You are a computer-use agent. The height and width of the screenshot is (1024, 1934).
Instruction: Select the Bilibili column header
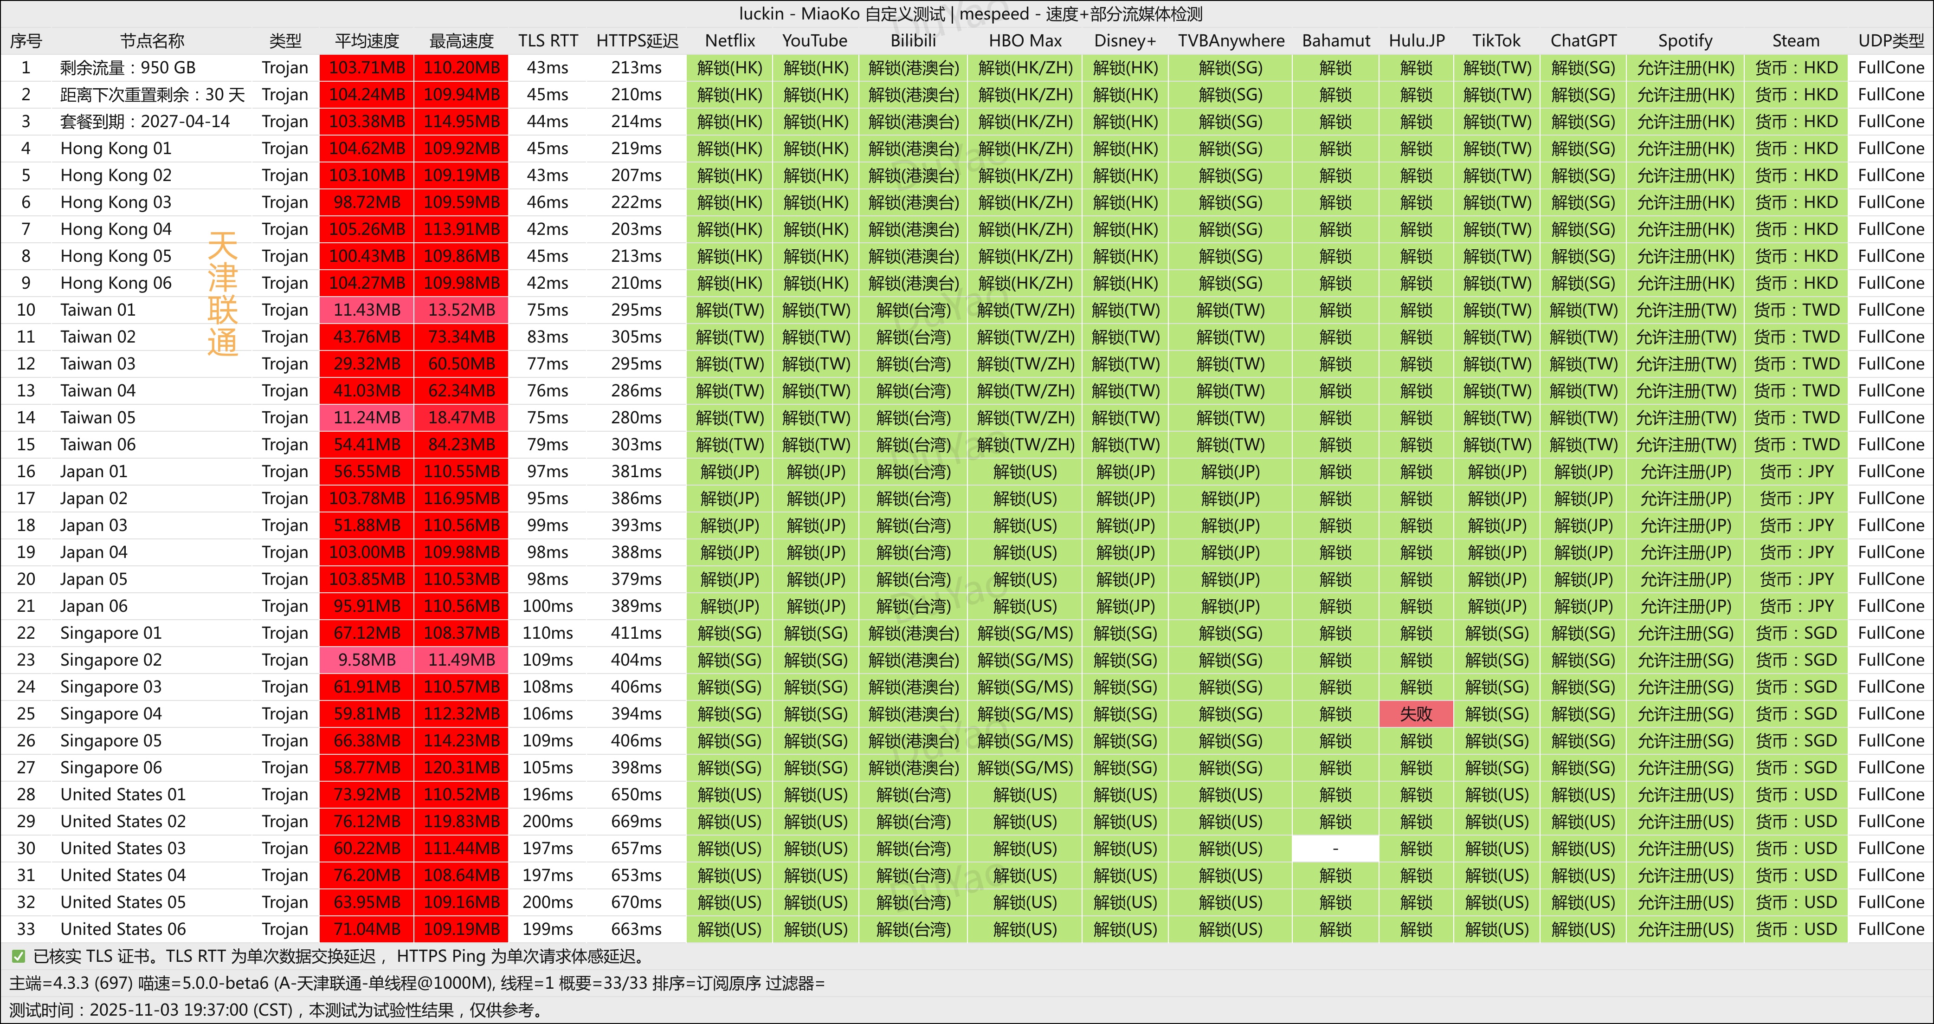click(913, 40)
